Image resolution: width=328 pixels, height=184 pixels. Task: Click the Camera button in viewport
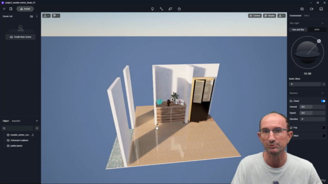pyautogui.click(x=255, y=16)
